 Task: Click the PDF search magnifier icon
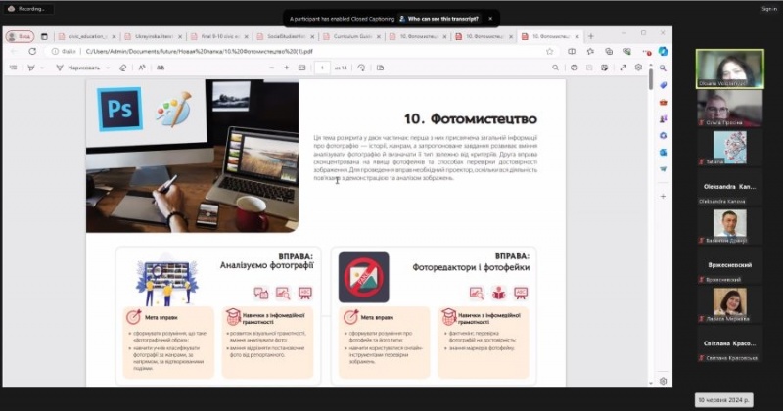point(557,68)
